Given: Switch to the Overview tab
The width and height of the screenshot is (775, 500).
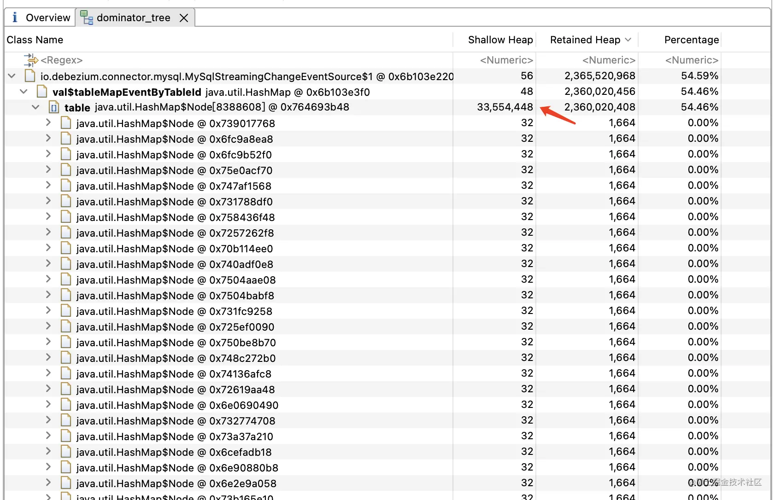Looking at the screenshot, I should 48,17.
